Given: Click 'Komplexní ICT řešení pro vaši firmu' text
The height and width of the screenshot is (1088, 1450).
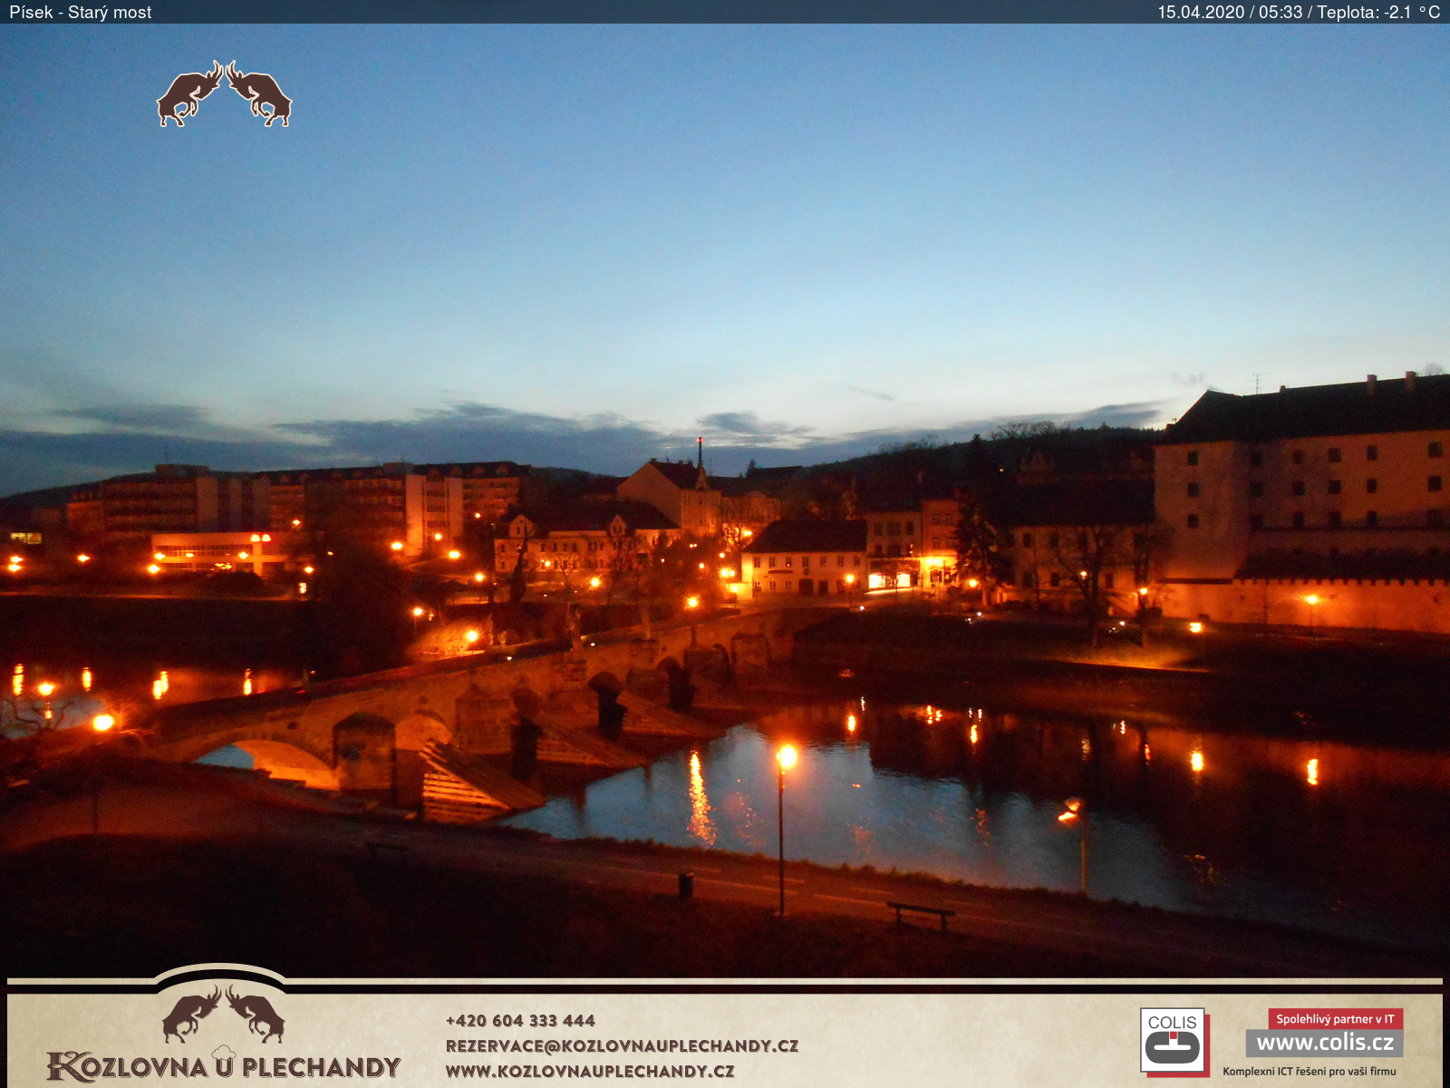Looking at the screenshot, I should [1310, 1072].
